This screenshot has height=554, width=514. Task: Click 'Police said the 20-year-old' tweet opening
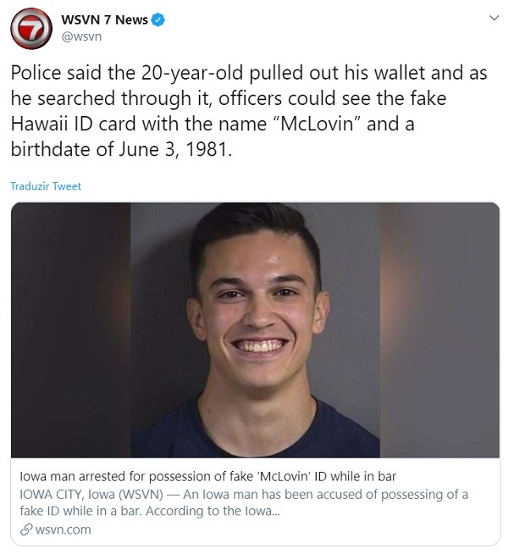tap(127, 73)
